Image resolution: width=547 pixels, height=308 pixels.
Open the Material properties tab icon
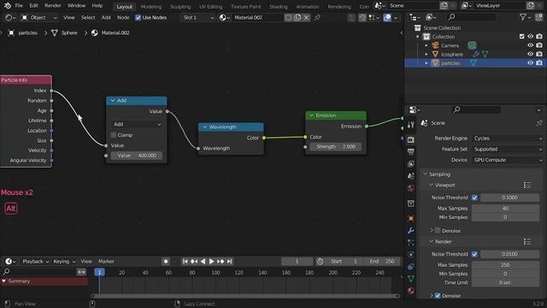pos(410,291)
